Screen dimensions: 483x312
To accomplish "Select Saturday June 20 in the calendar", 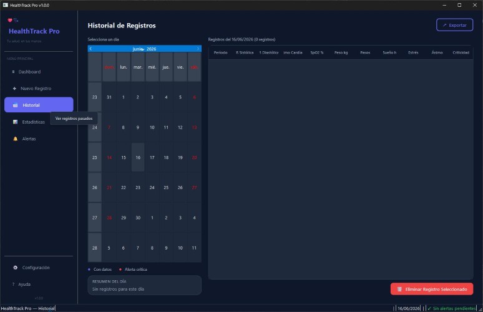I will [x=194, y=157].
